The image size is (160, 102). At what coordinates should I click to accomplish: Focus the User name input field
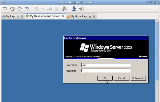[106, 65]
